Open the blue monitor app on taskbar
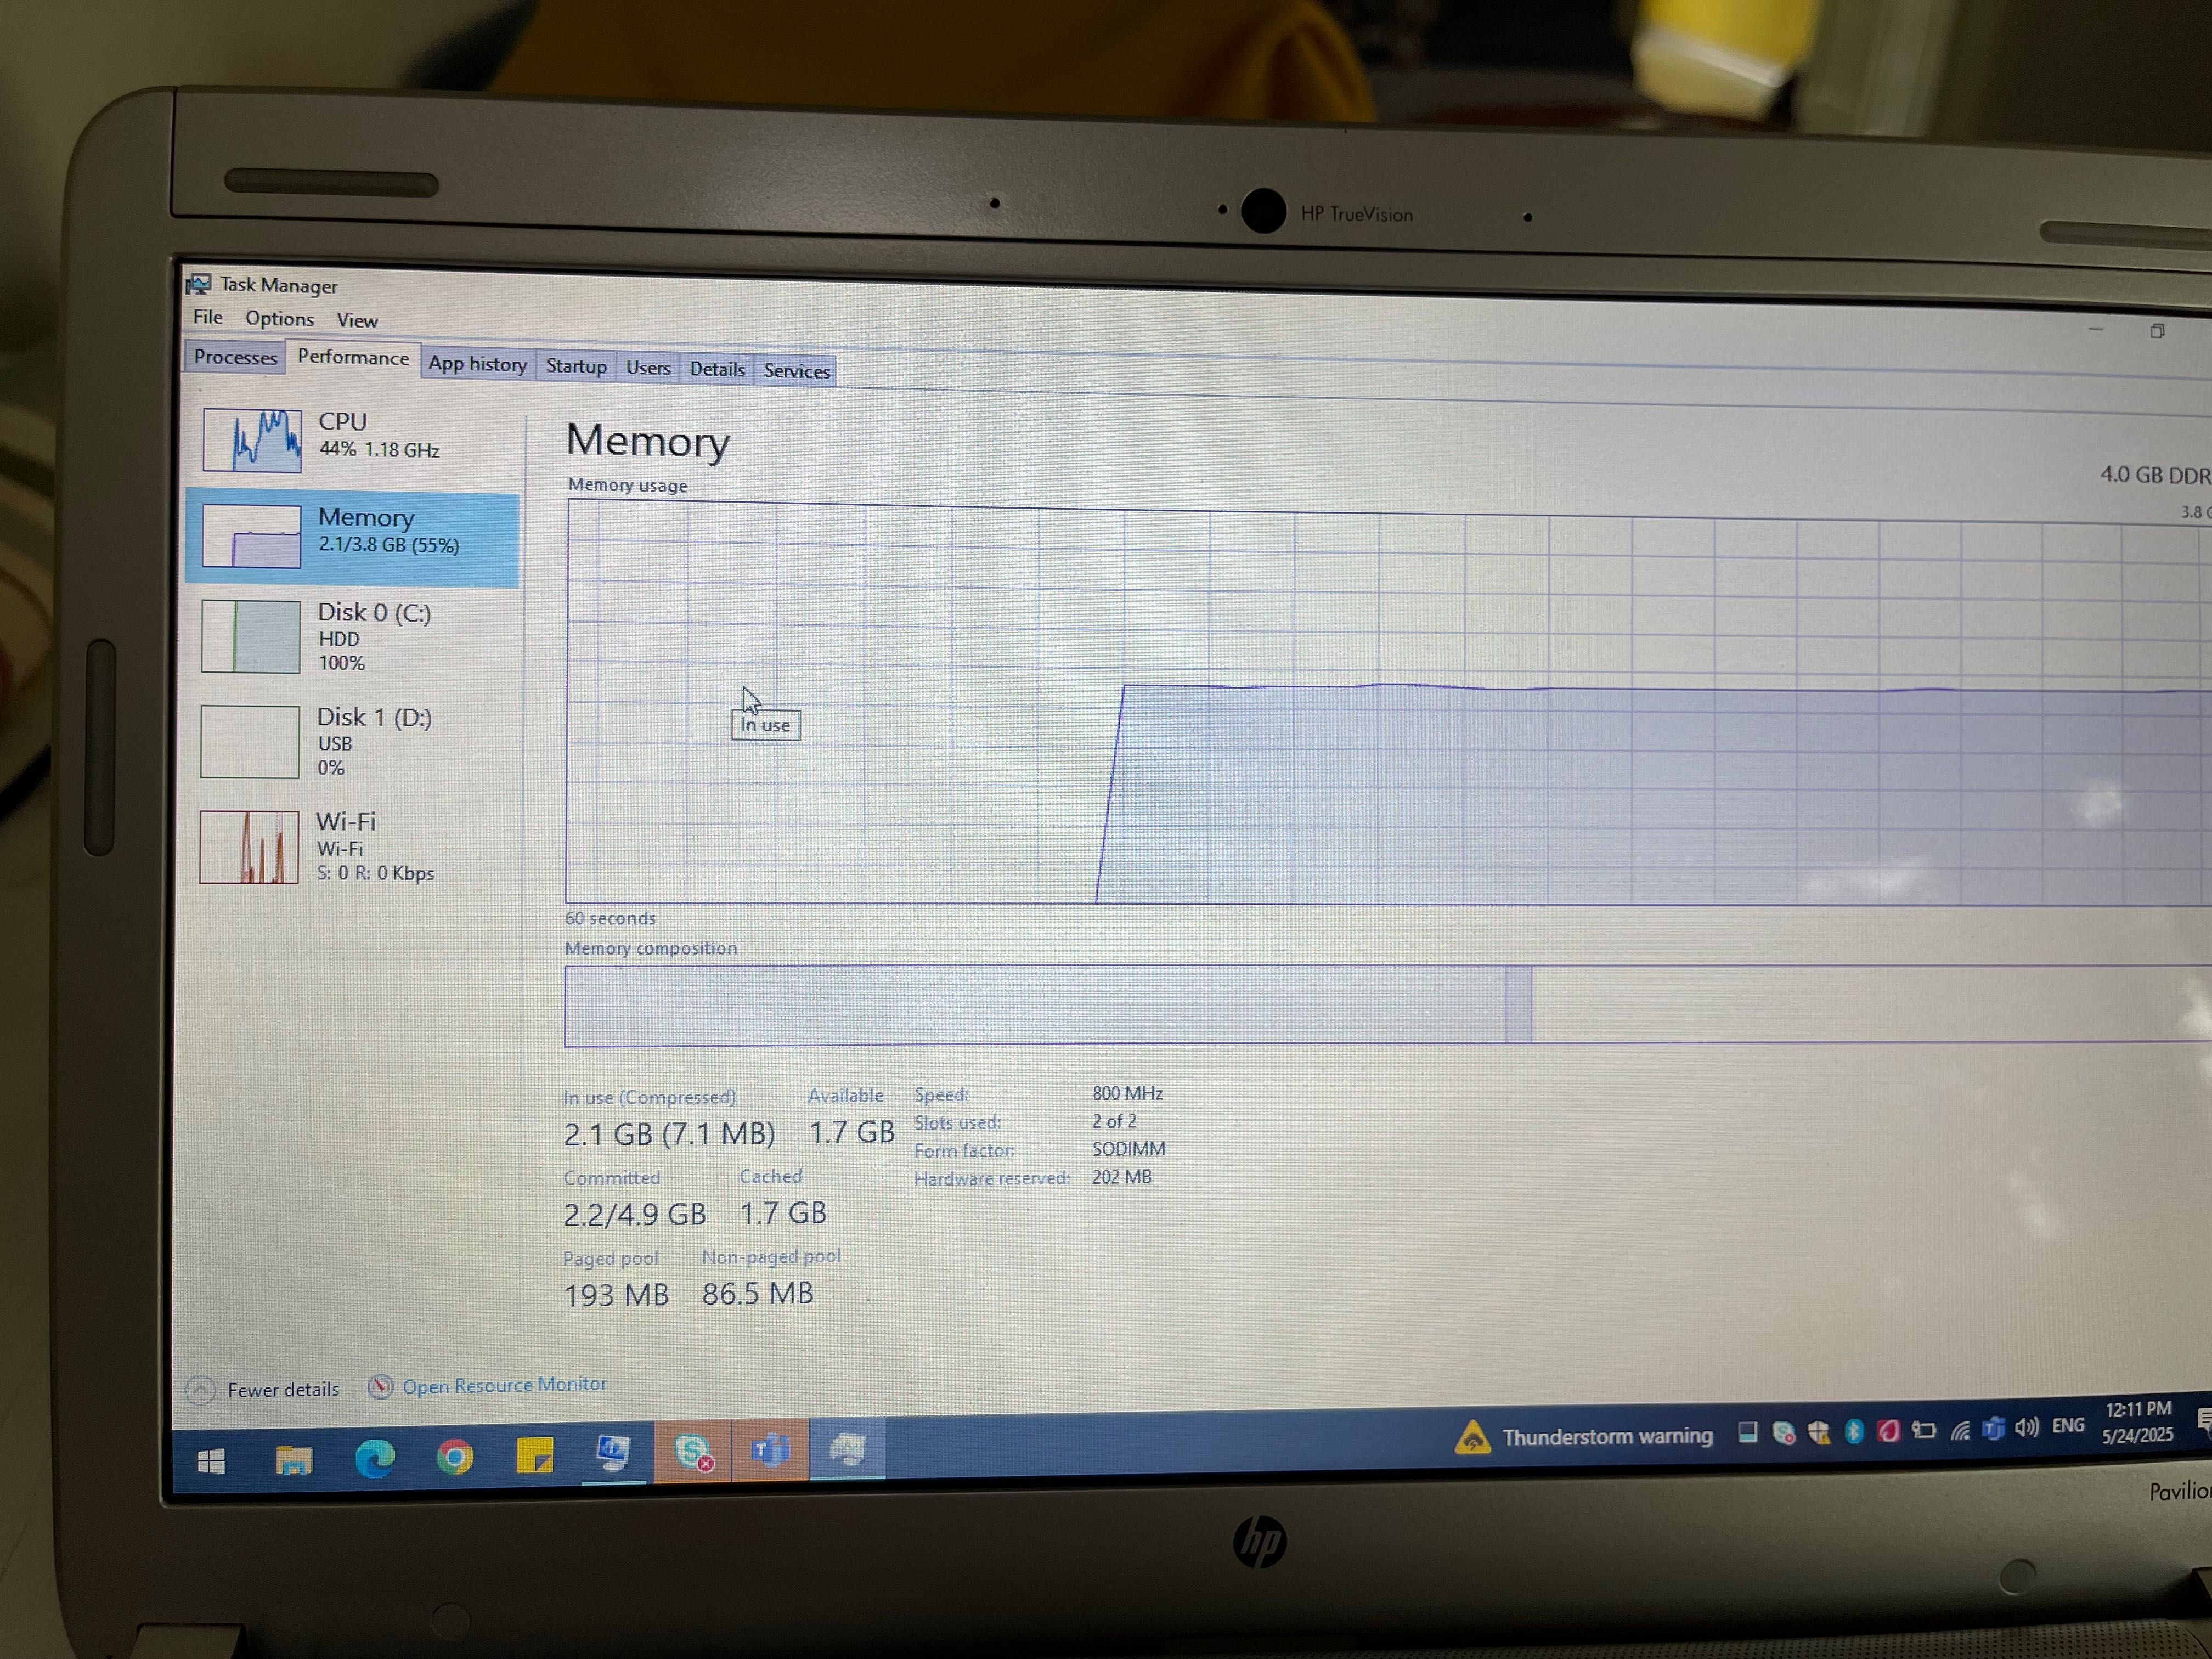 point(613,1452)
